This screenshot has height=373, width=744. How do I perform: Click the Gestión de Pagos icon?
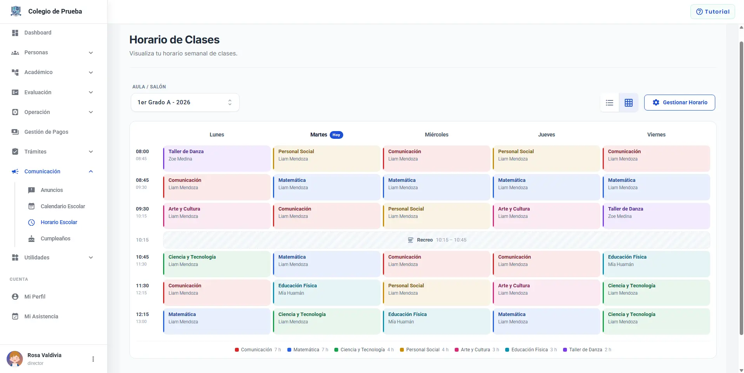click(15, 132)
